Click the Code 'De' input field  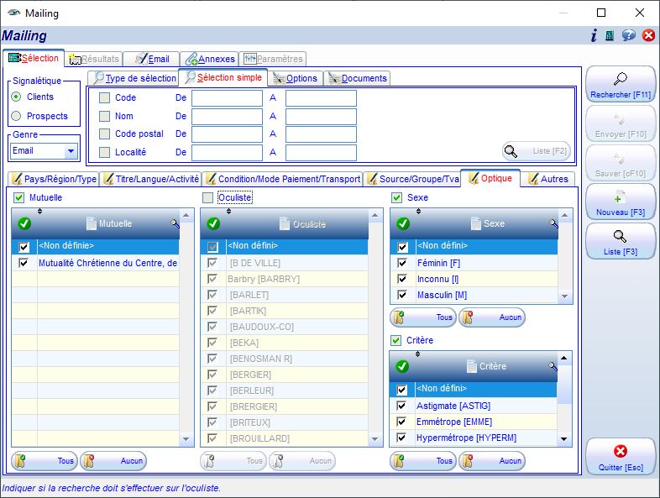pos(228,98)
